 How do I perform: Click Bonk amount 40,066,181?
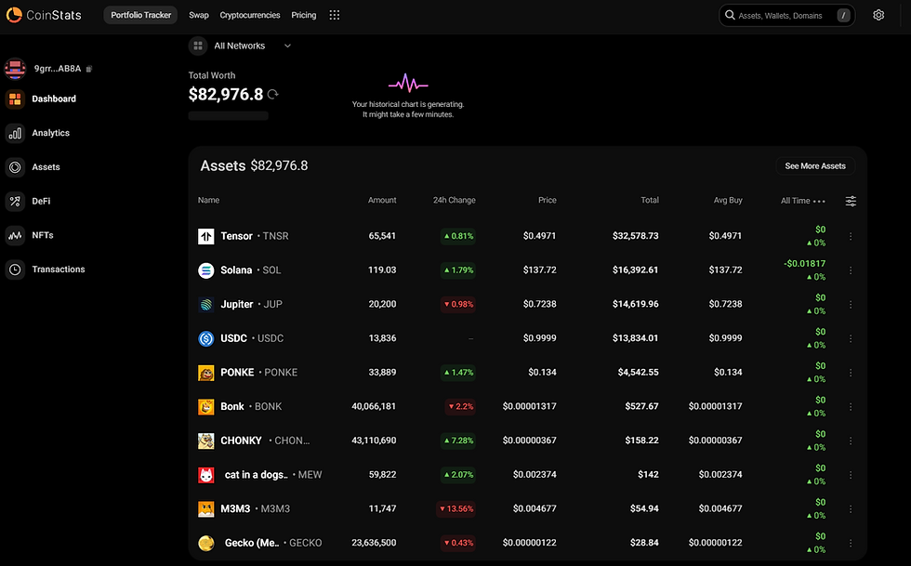point(374,407)
